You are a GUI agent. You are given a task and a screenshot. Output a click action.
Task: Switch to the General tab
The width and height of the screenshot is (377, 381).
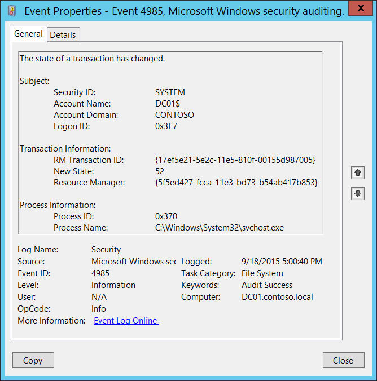[x=28, y=34]
